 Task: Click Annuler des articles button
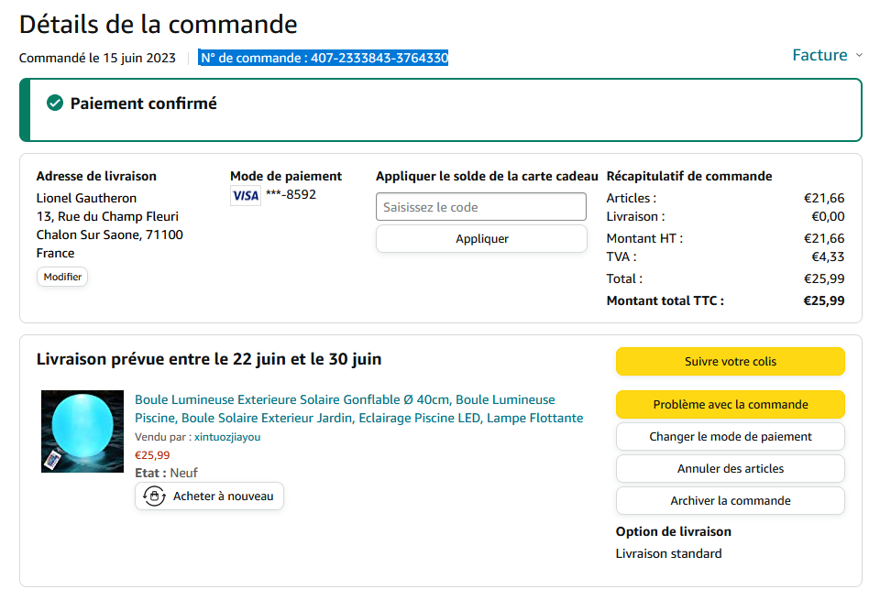click(730, 469)
